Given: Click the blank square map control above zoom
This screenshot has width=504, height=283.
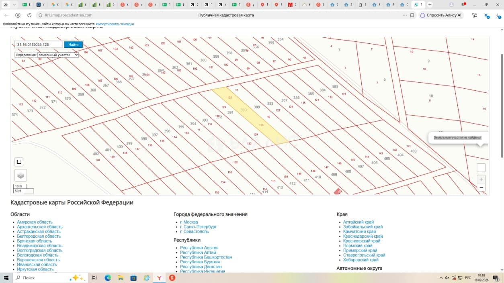Looking at the screenshot, I should point(481,168).
